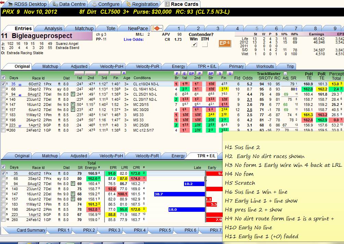Click the X button above the Age column

click(124, 73)
